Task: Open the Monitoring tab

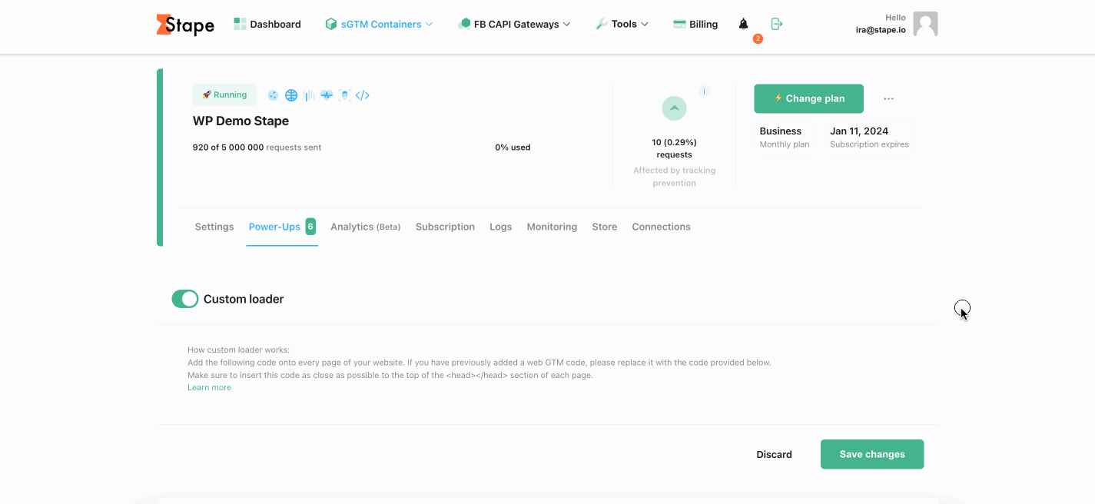Action: [552, 227]
